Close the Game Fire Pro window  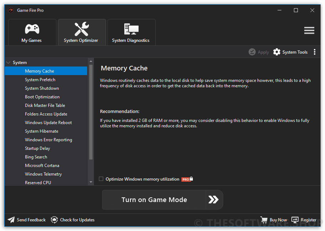coord(312,10)
